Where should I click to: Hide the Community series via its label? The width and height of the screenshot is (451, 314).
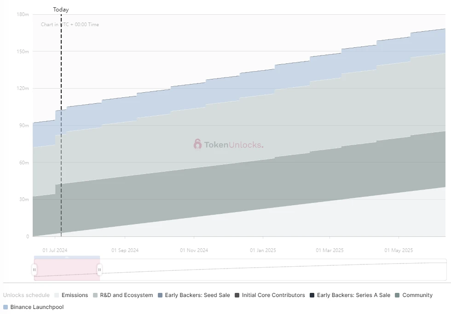click(417, 295)
